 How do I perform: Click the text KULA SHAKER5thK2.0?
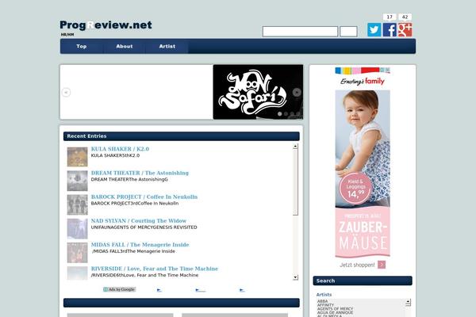coord(115,155)
